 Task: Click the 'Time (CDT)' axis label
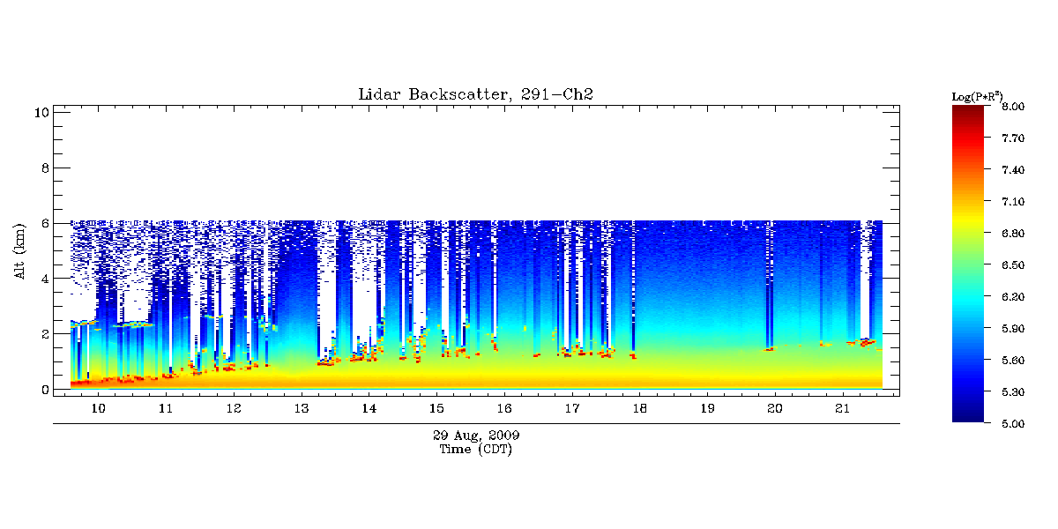tap(476, 450)
